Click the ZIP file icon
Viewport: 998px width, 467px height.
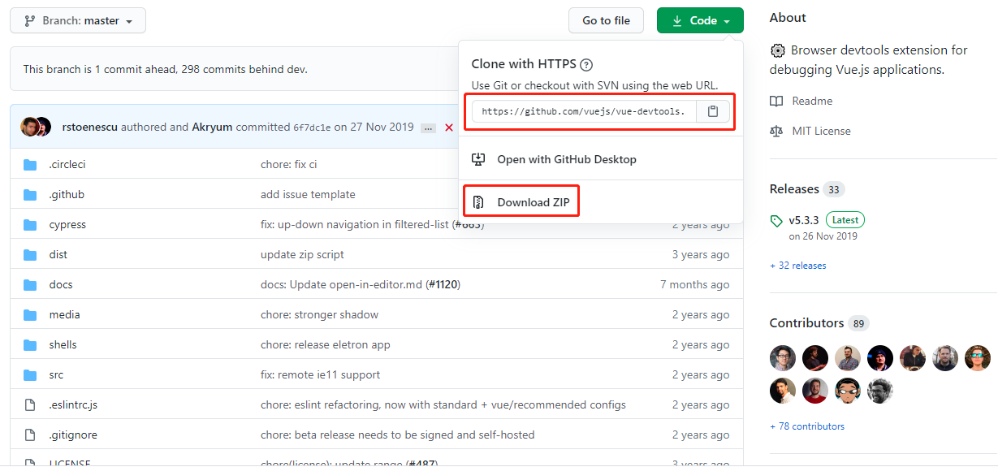click(x=478, y=201)
